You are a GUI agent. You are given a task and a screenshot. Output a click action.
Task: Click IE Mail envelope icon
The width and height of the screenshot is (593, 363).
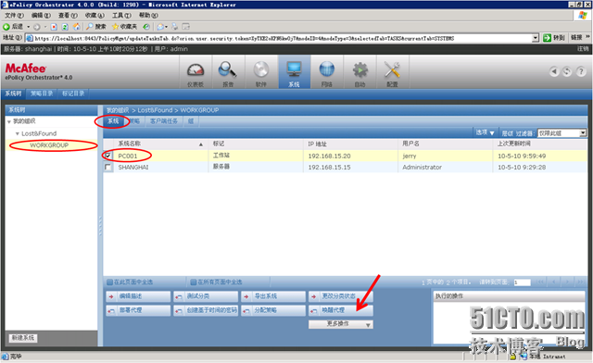point(160,27)
